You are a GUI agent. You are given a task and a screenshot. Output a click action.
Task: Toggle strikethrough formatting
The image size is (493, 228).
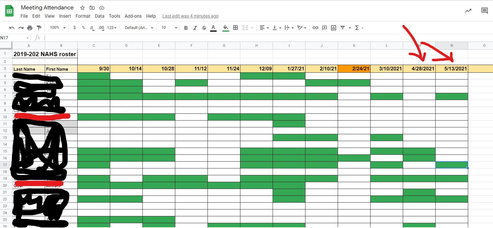(204, 28)
